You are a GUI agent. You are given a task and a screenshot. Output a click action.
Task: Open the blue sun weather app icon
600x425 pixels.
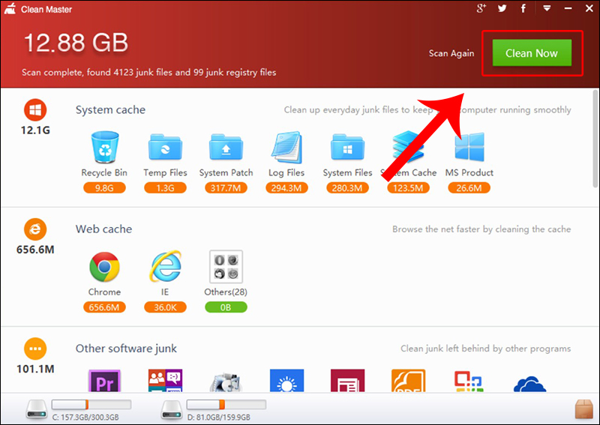[286, 381]
